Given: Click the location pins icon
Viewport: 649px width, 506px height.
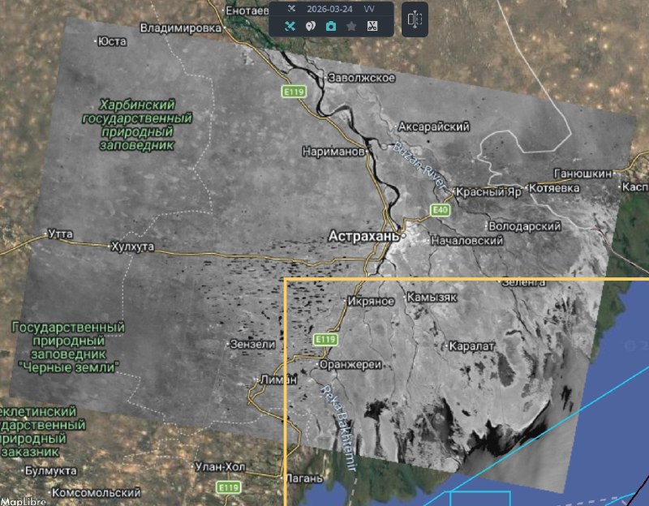Looking at the screenshot, I should (310, 26).
